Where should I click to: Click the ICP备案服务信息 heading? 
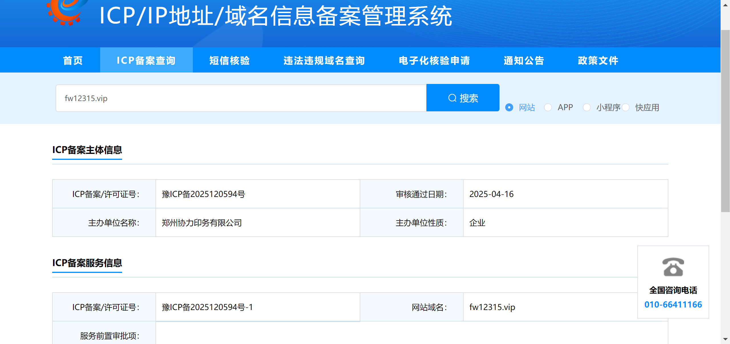click(x=87, y=263)
